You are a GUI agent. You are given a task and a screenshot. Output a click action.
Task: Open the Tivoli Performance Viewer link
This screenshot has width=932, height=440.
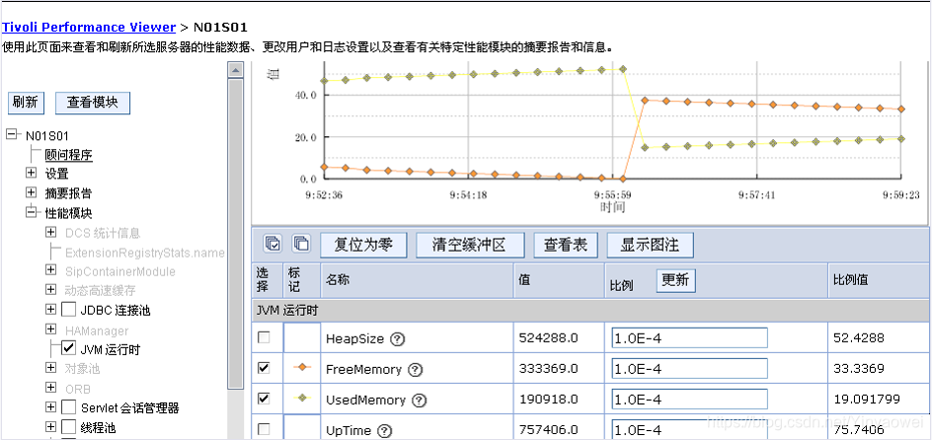89,28
